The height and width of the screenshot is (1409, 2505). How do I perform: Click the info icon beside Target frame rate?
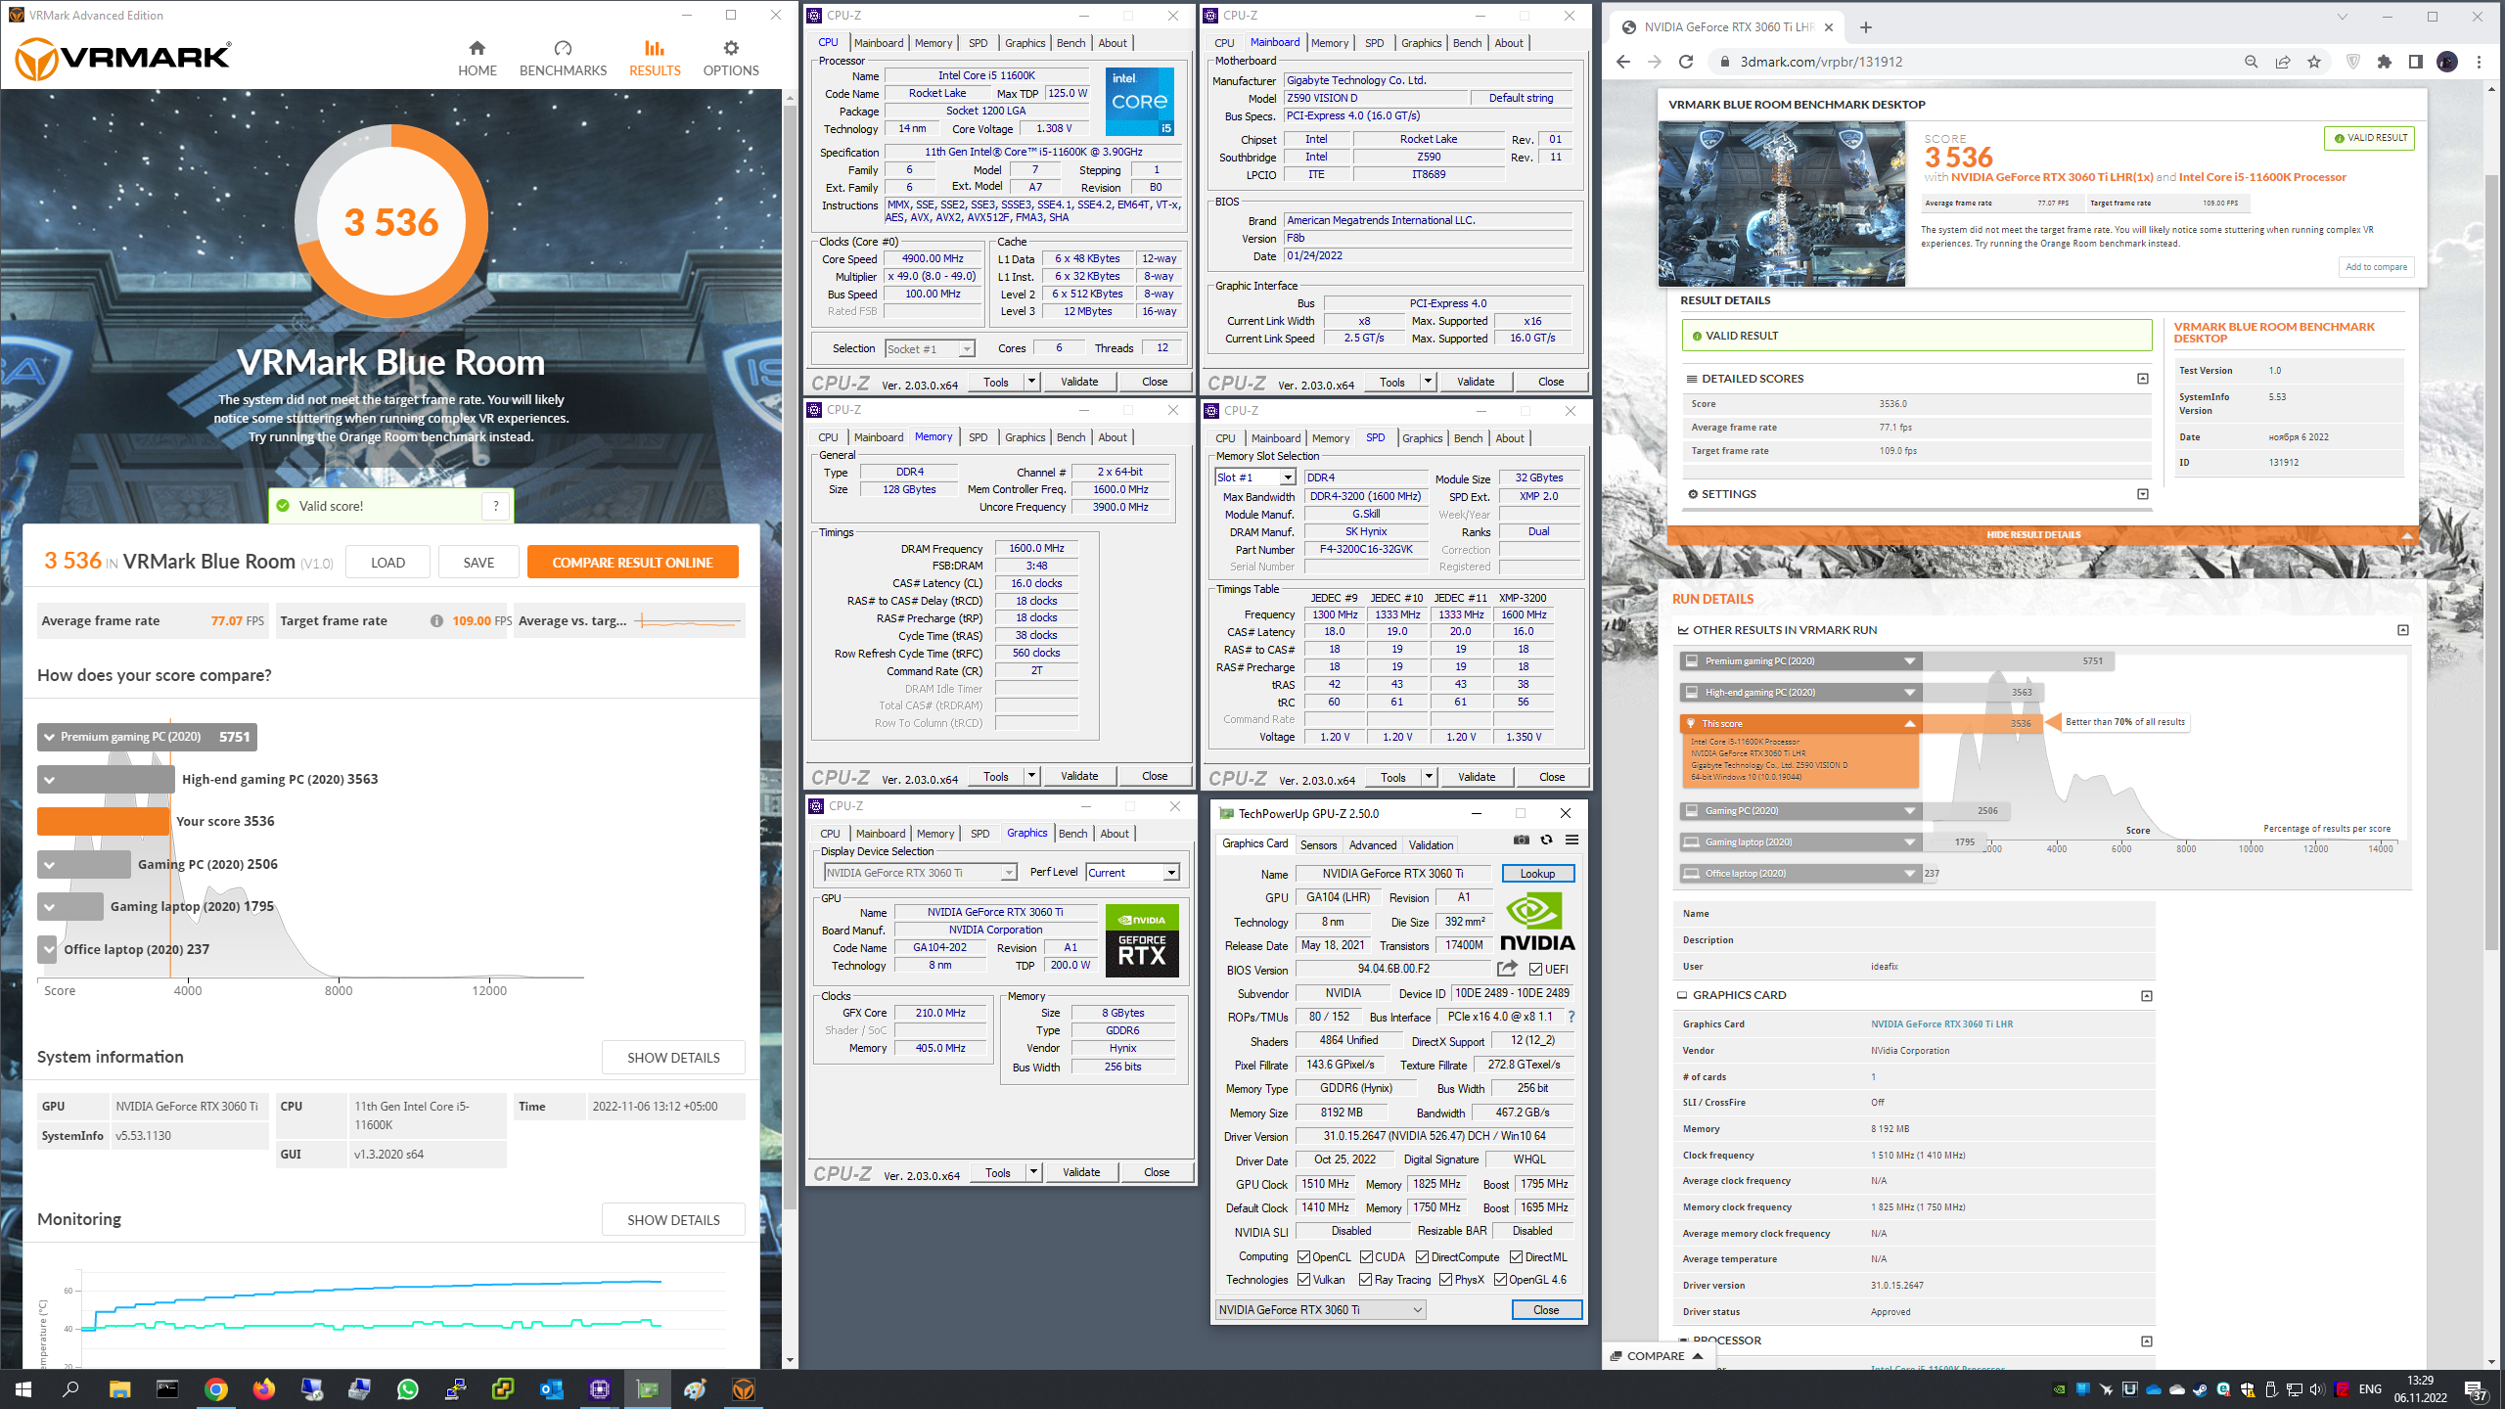436,620
